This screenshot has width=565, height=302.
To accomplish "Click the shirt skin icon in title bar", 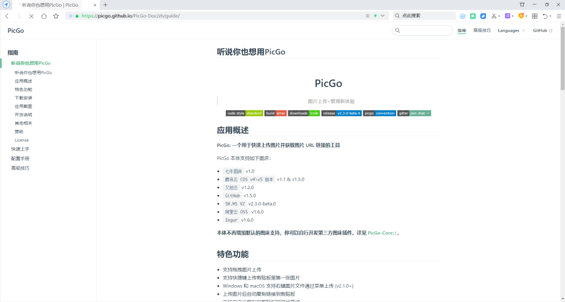I will (522, 5).
